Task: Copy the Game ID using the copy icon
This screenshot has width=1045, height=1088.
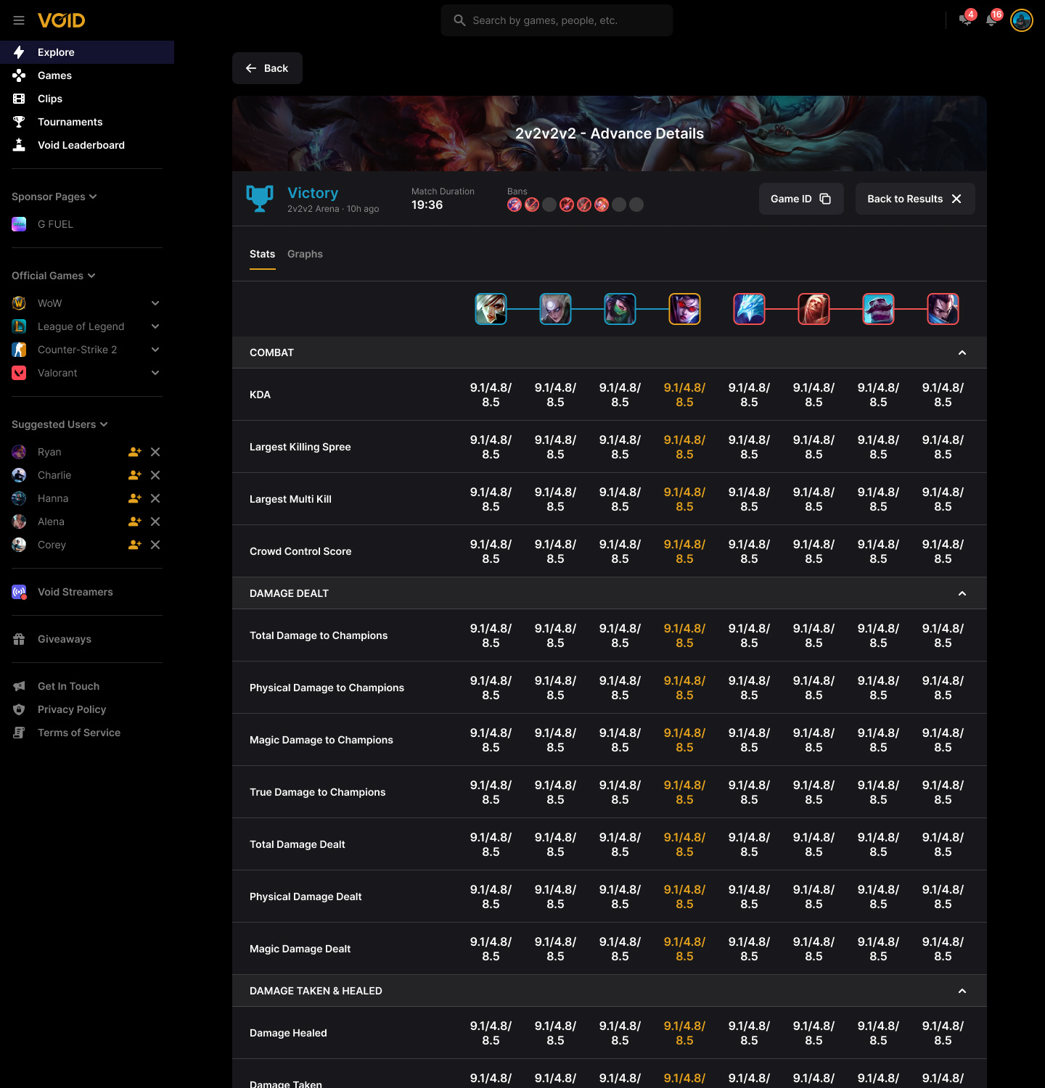Action: 825,198
